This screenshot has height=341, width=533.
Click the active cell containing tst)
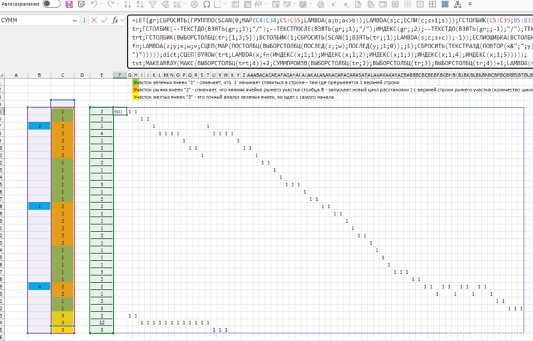[x=119, y=112]
